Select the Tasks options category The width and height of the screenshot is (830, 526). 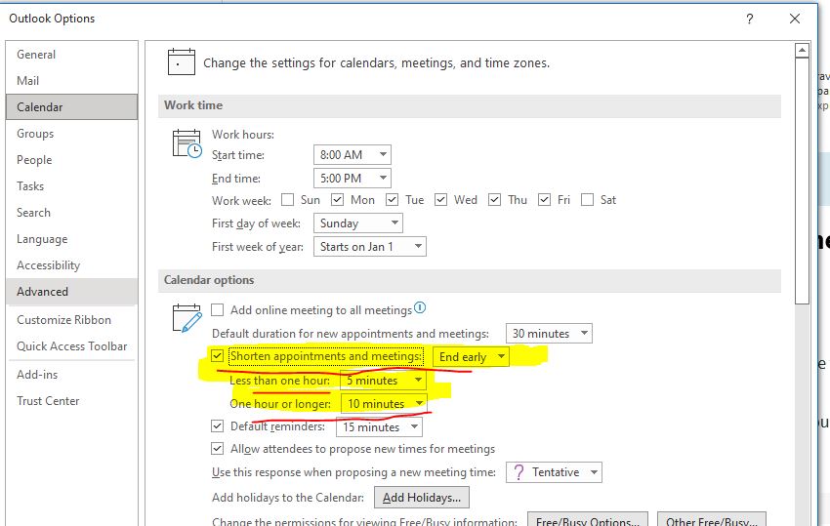pyautogui.click(x=71, y=186)
